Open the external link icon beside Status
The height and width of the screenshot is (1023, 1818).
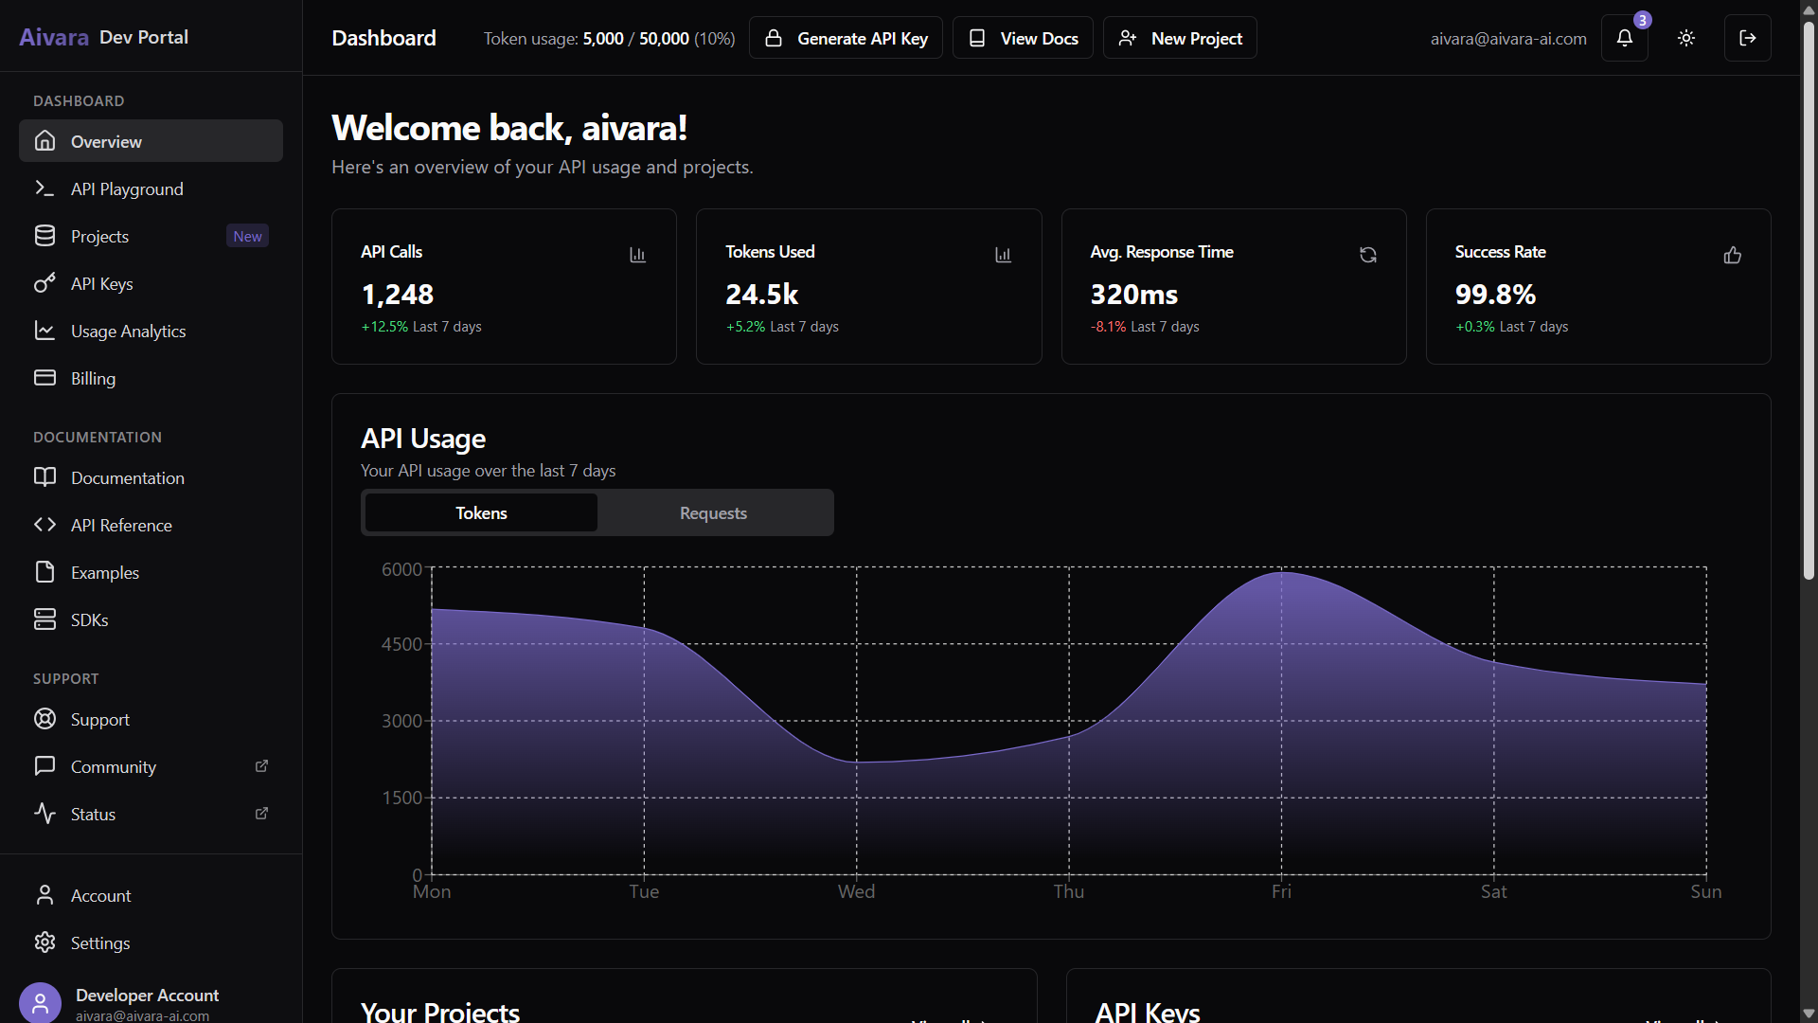click(262, 813)
